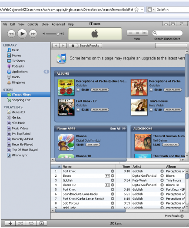Open the Recently Added playlist
This screenshot has width=189, height=228.
[x=22, y=139]
